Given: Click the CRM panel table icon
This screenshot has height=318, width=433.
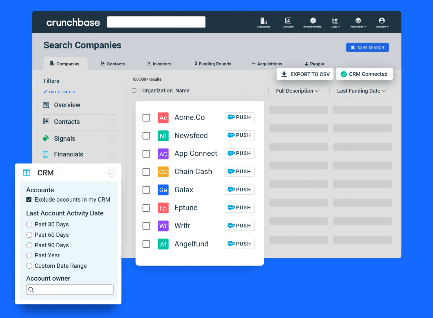Looking at the screenshot, I should tap(26, 173).
